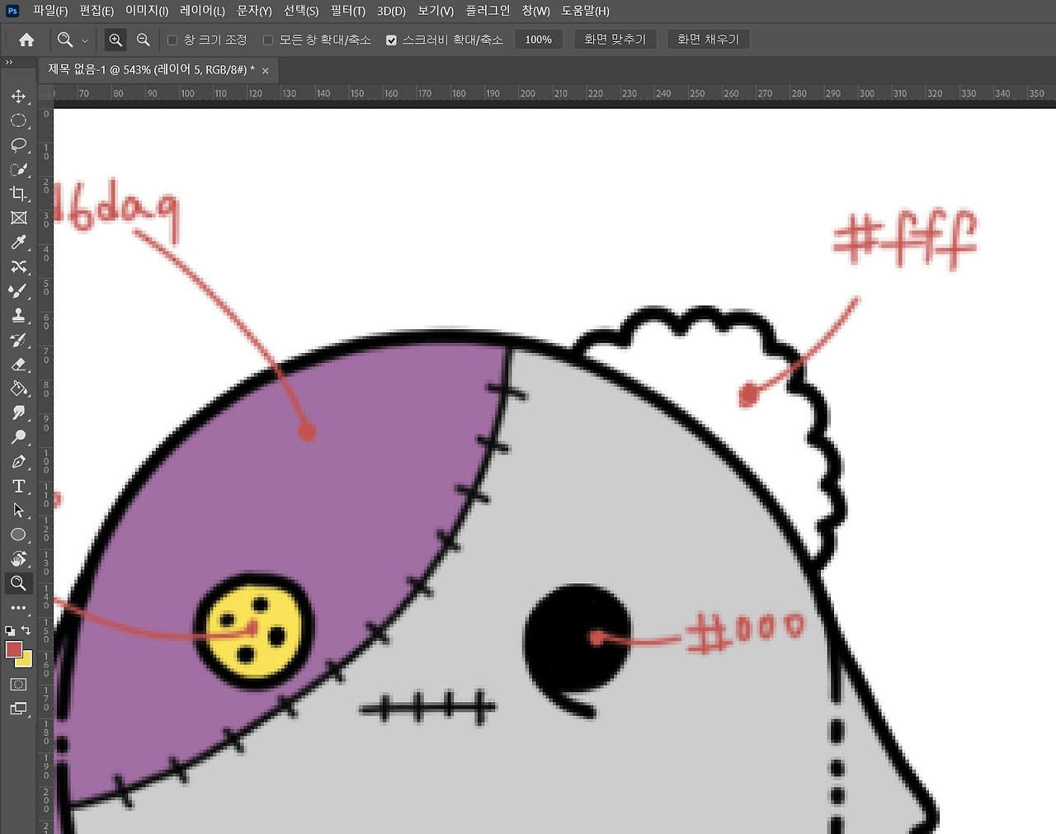This screenshot has height=834, width=1056.
Task: Select the Ellipse shape tool
Action: point(18,535)
